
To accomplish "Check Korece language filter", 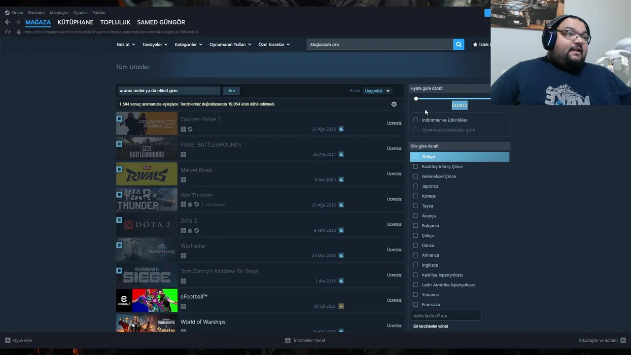I will pyautogui.click(x=415, y=196).
